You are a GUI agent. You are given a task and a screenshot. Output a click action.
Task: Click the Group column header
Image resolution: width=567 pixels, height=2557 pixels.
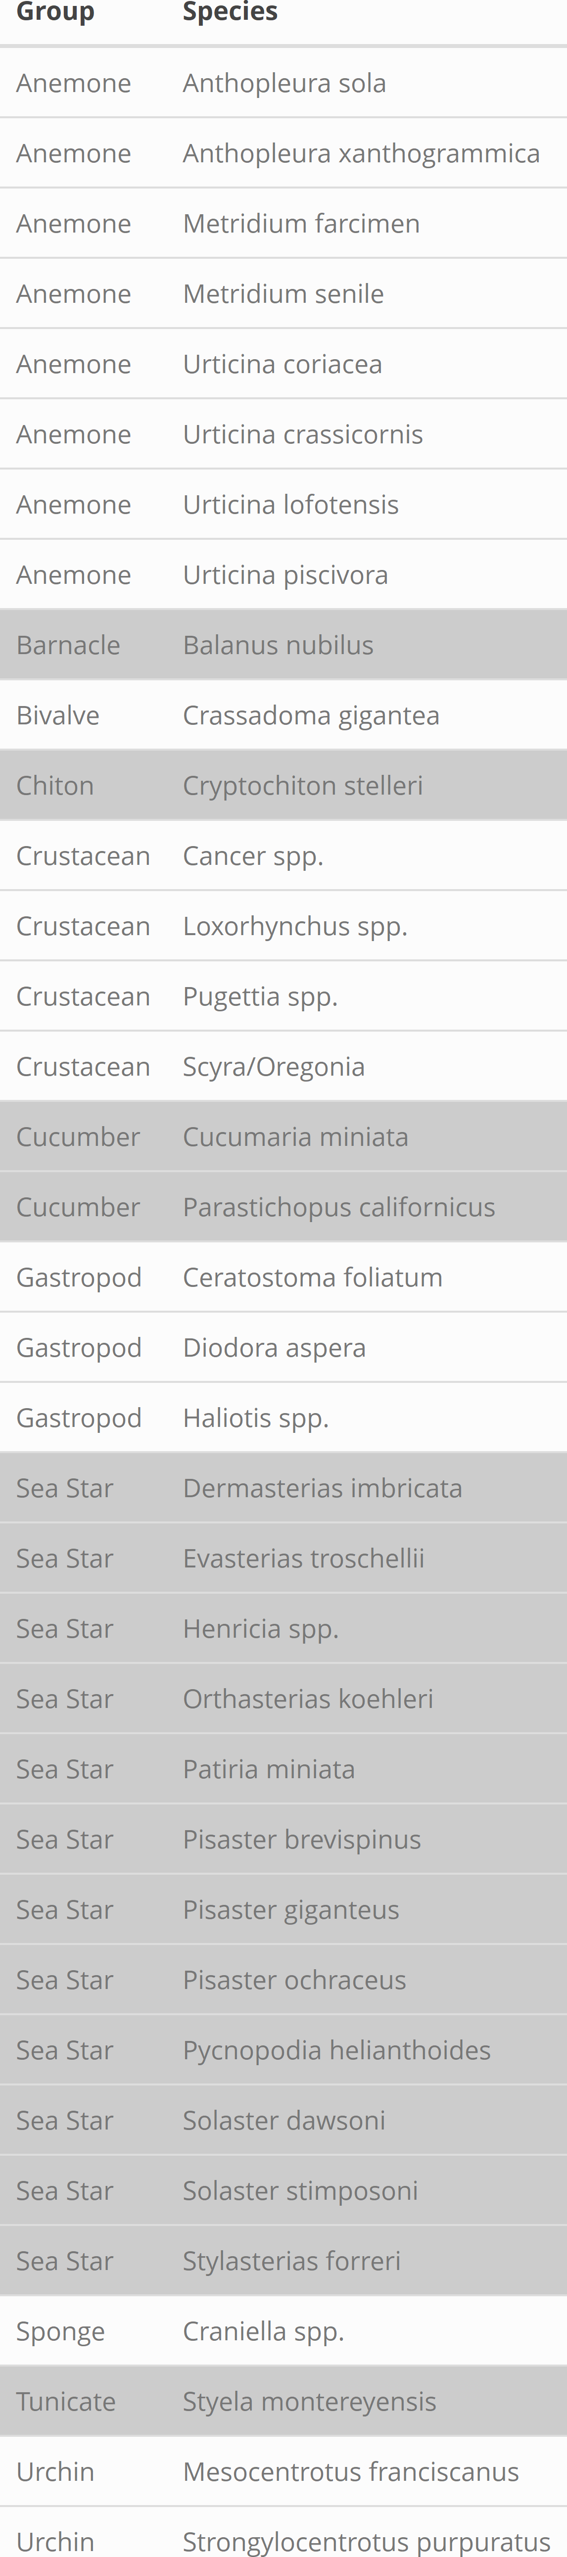tap(54, 13)
